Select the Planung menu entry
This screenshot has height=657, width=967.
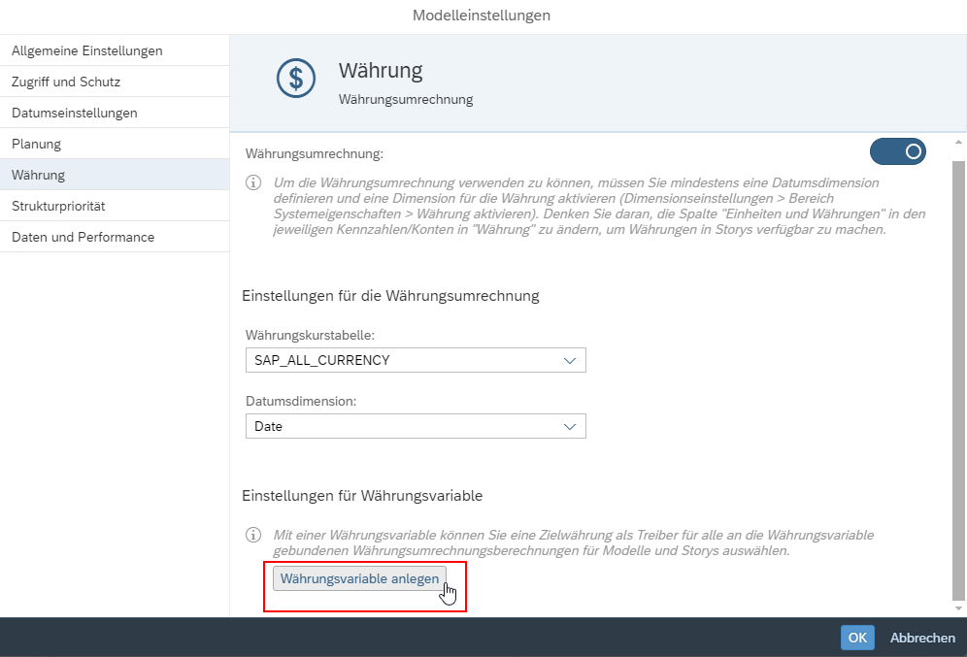115,144
